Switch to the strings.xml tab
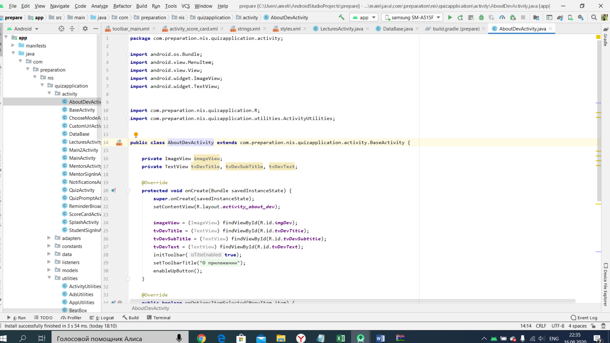This screenshot has width=610, height=343. (x=248, y=29)
